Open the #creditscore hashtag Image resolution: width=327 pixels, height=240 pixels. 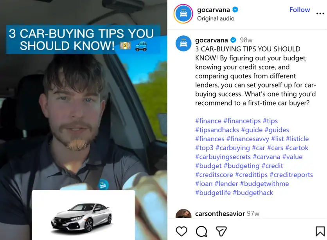click(x=214, y=175)
